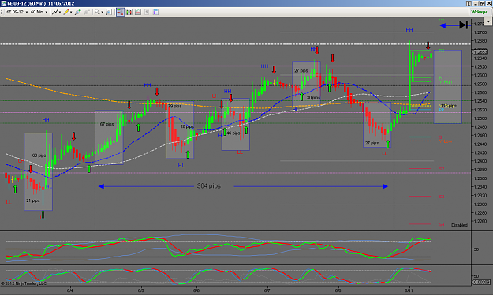Click the green-dotted connect icon in toolbar

pos(77,12)
